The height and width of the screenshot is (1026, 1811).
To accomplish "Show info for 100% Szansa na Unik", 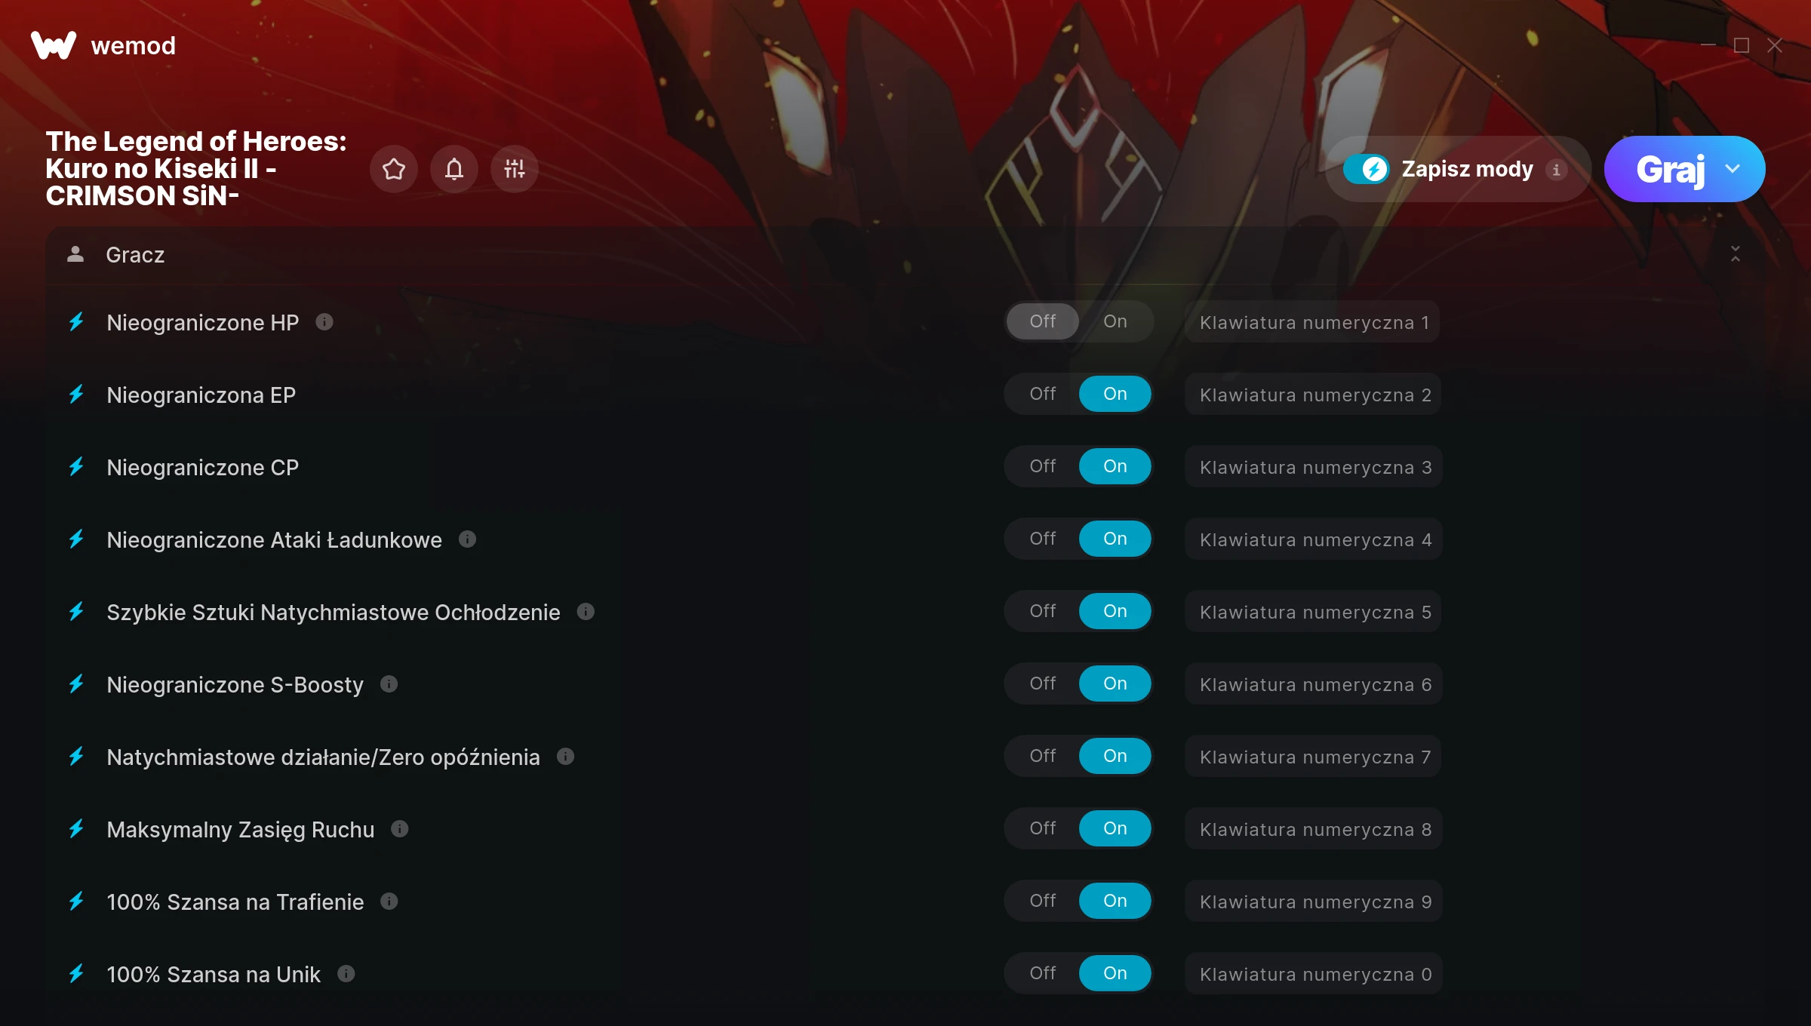I will click(x=346, y=974).
